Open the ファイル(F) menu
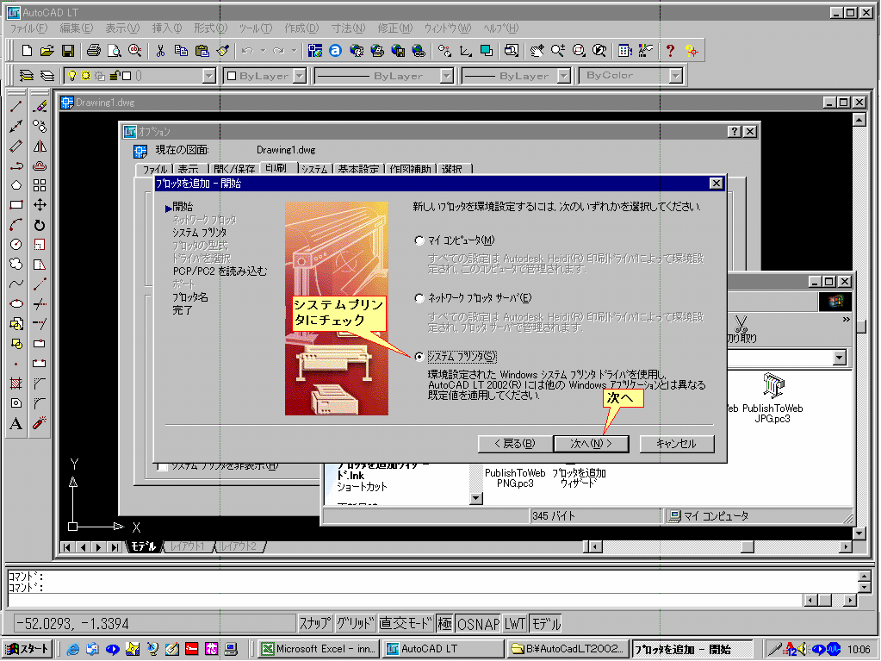881x661 pixels. click(28, 28)
